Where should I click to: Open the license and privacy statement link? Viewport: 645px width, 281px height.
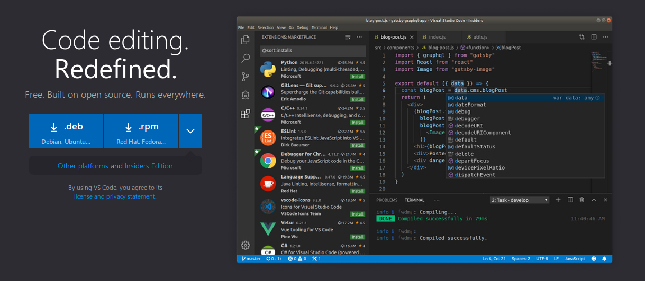[x=115, y=196]
